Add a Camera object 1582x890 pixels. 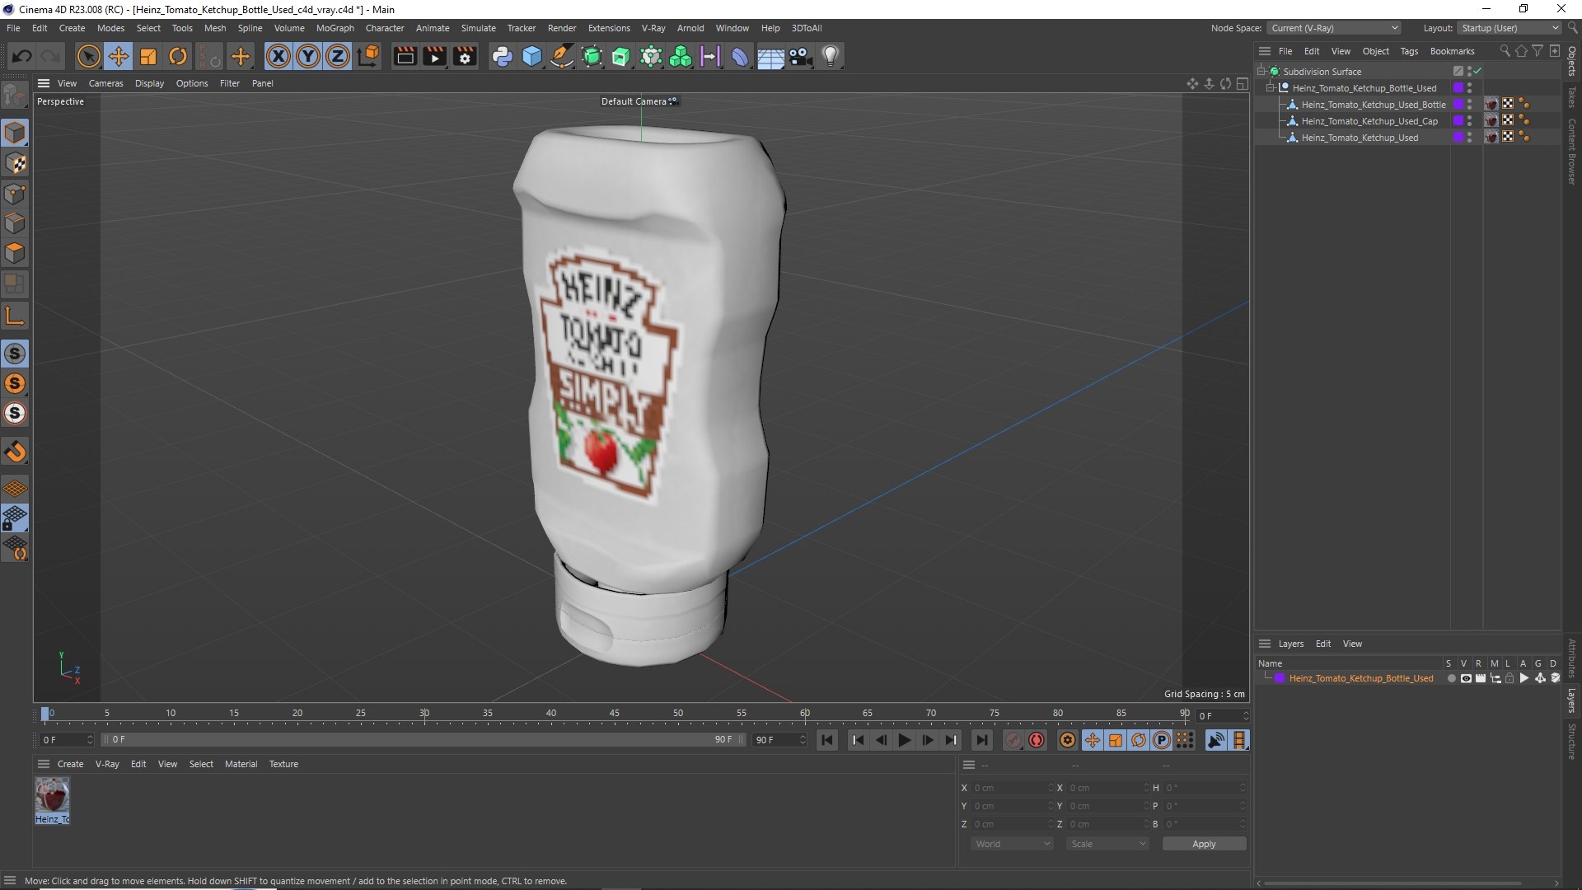click(x=800, y=56)
